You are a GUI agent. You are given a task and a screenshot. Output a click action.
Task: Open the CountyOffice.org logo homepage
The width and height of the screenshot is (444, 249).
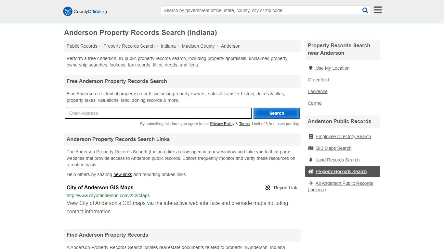85,11
